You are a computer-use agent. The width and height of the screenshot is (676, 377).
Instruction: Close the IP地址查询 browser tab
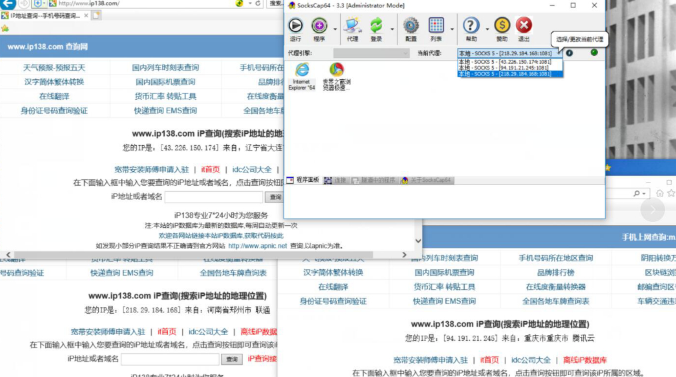86,15
